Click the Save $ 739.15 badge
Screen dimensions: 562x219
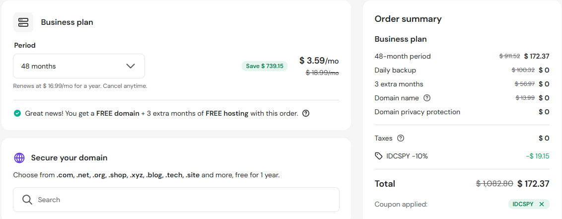[265, 66]
